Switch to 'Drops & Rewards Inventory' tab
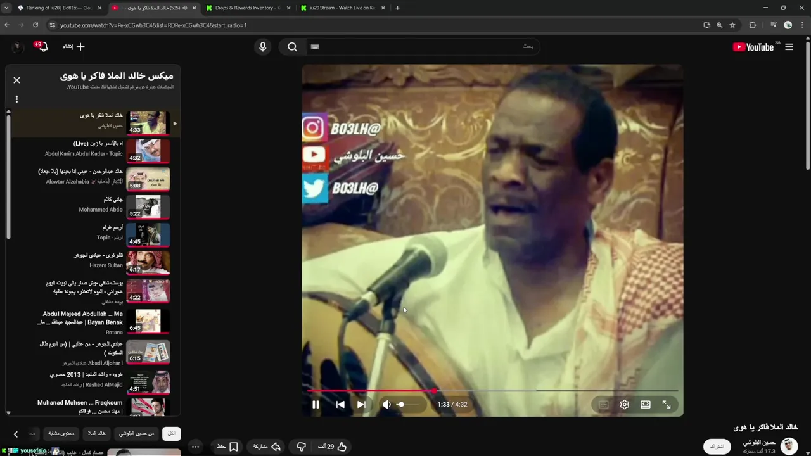 (248, 8)
